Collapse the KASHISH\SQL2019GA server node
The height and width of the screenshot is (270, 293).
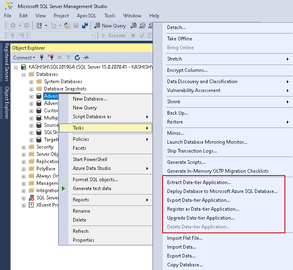coord(16,67)
